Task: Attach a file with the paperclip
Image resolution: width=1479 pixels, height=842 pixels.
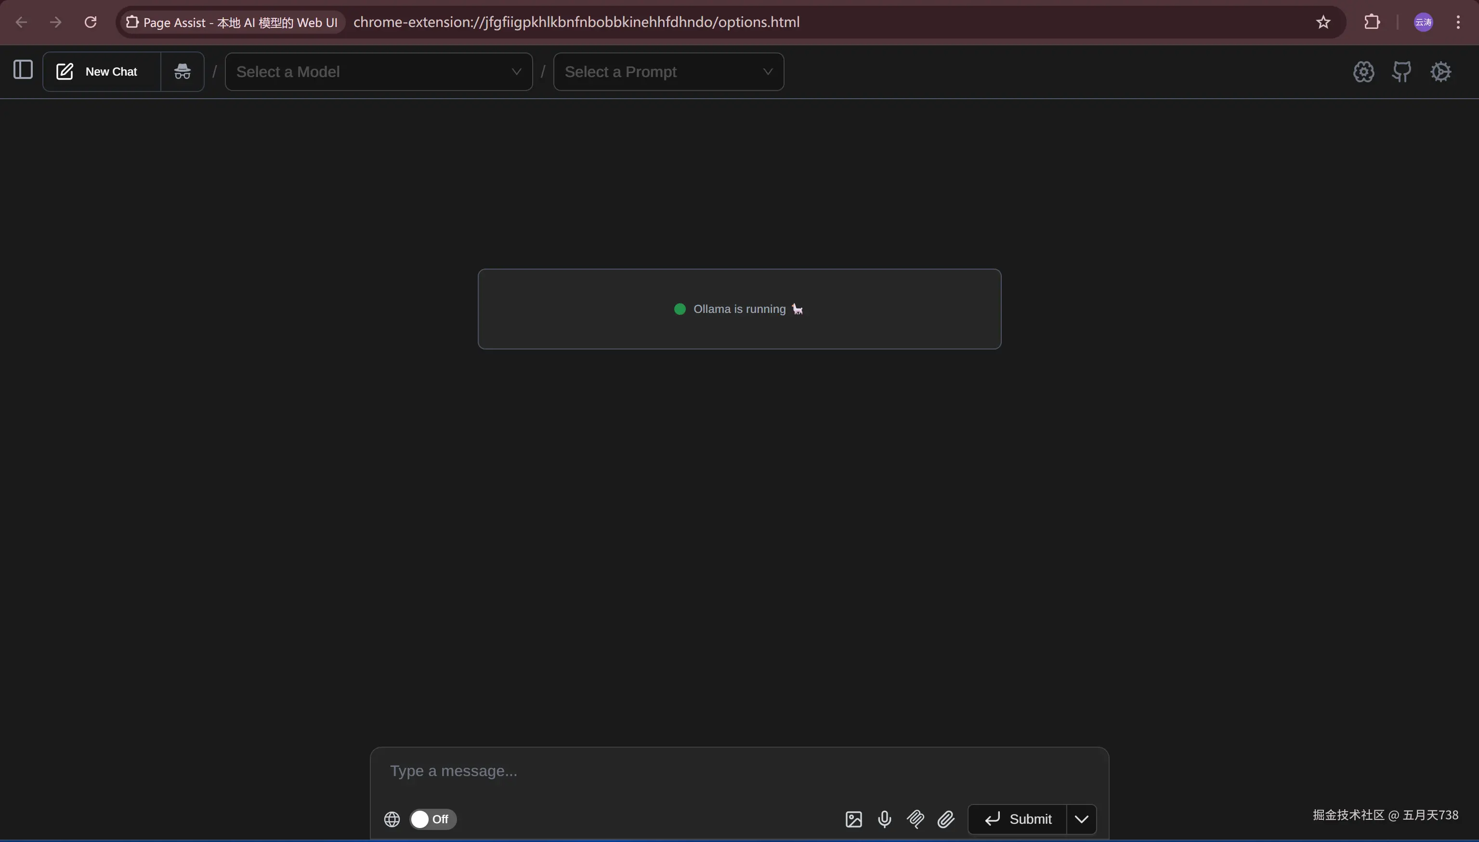Action: click(946, 819)
